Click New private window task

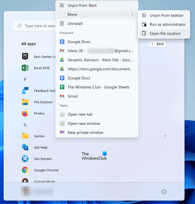(85, 133)
